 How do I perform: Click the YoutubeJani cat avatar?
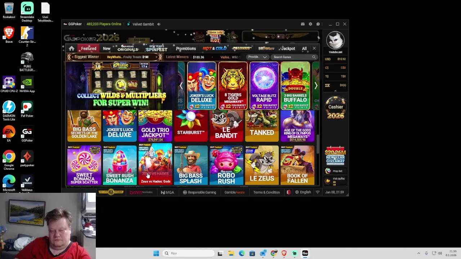(335, 40)
